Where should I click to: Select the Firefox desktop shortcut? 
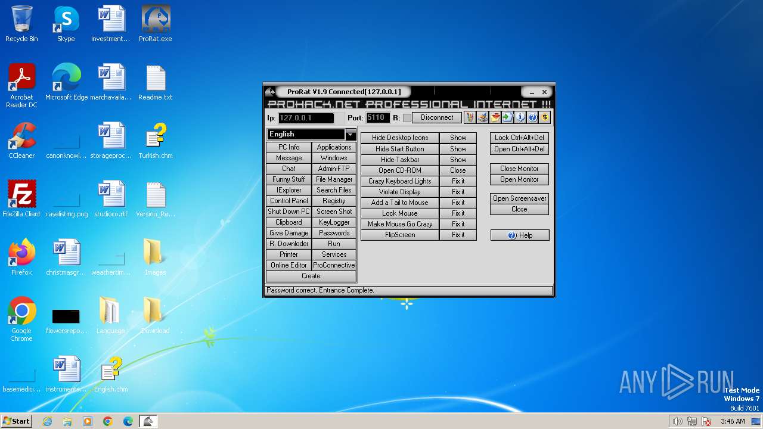coord(21,258)
